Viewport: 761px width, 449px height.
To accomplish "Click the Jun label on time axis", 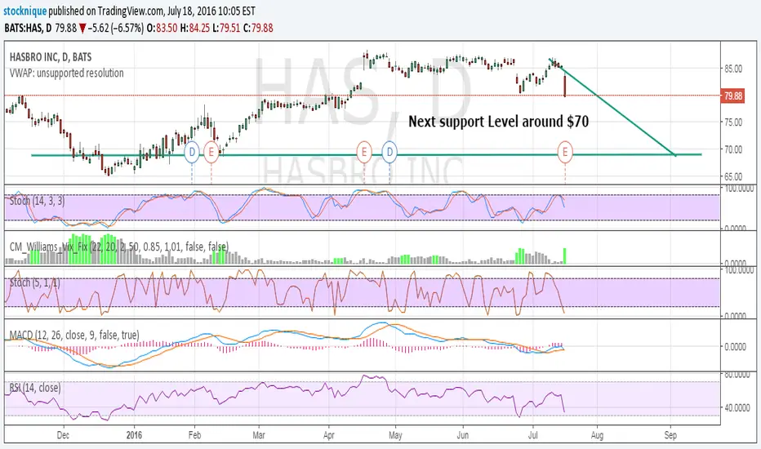I will coord(462,435).
